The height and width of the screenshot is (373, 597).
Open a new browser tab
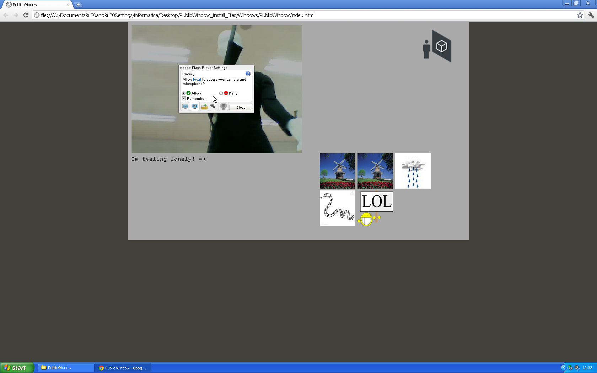coord(78,5)
